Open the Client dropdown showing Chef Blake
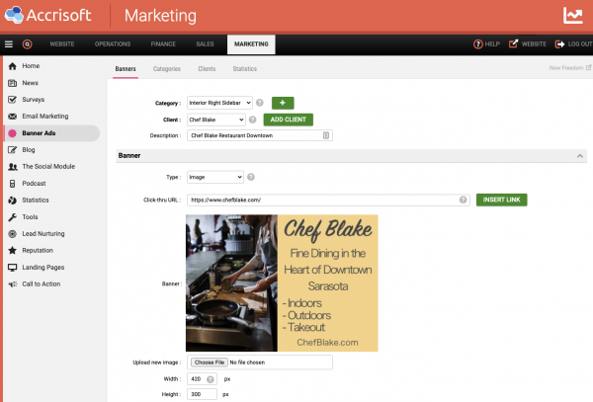Screen dimensions: 593x402 pyautogui.click(x=216, y=120)
